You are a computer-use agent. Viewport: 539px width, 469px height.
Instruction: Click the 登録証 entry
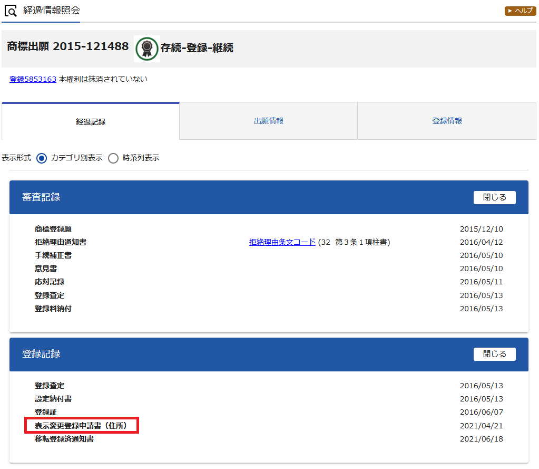point(46,412)
